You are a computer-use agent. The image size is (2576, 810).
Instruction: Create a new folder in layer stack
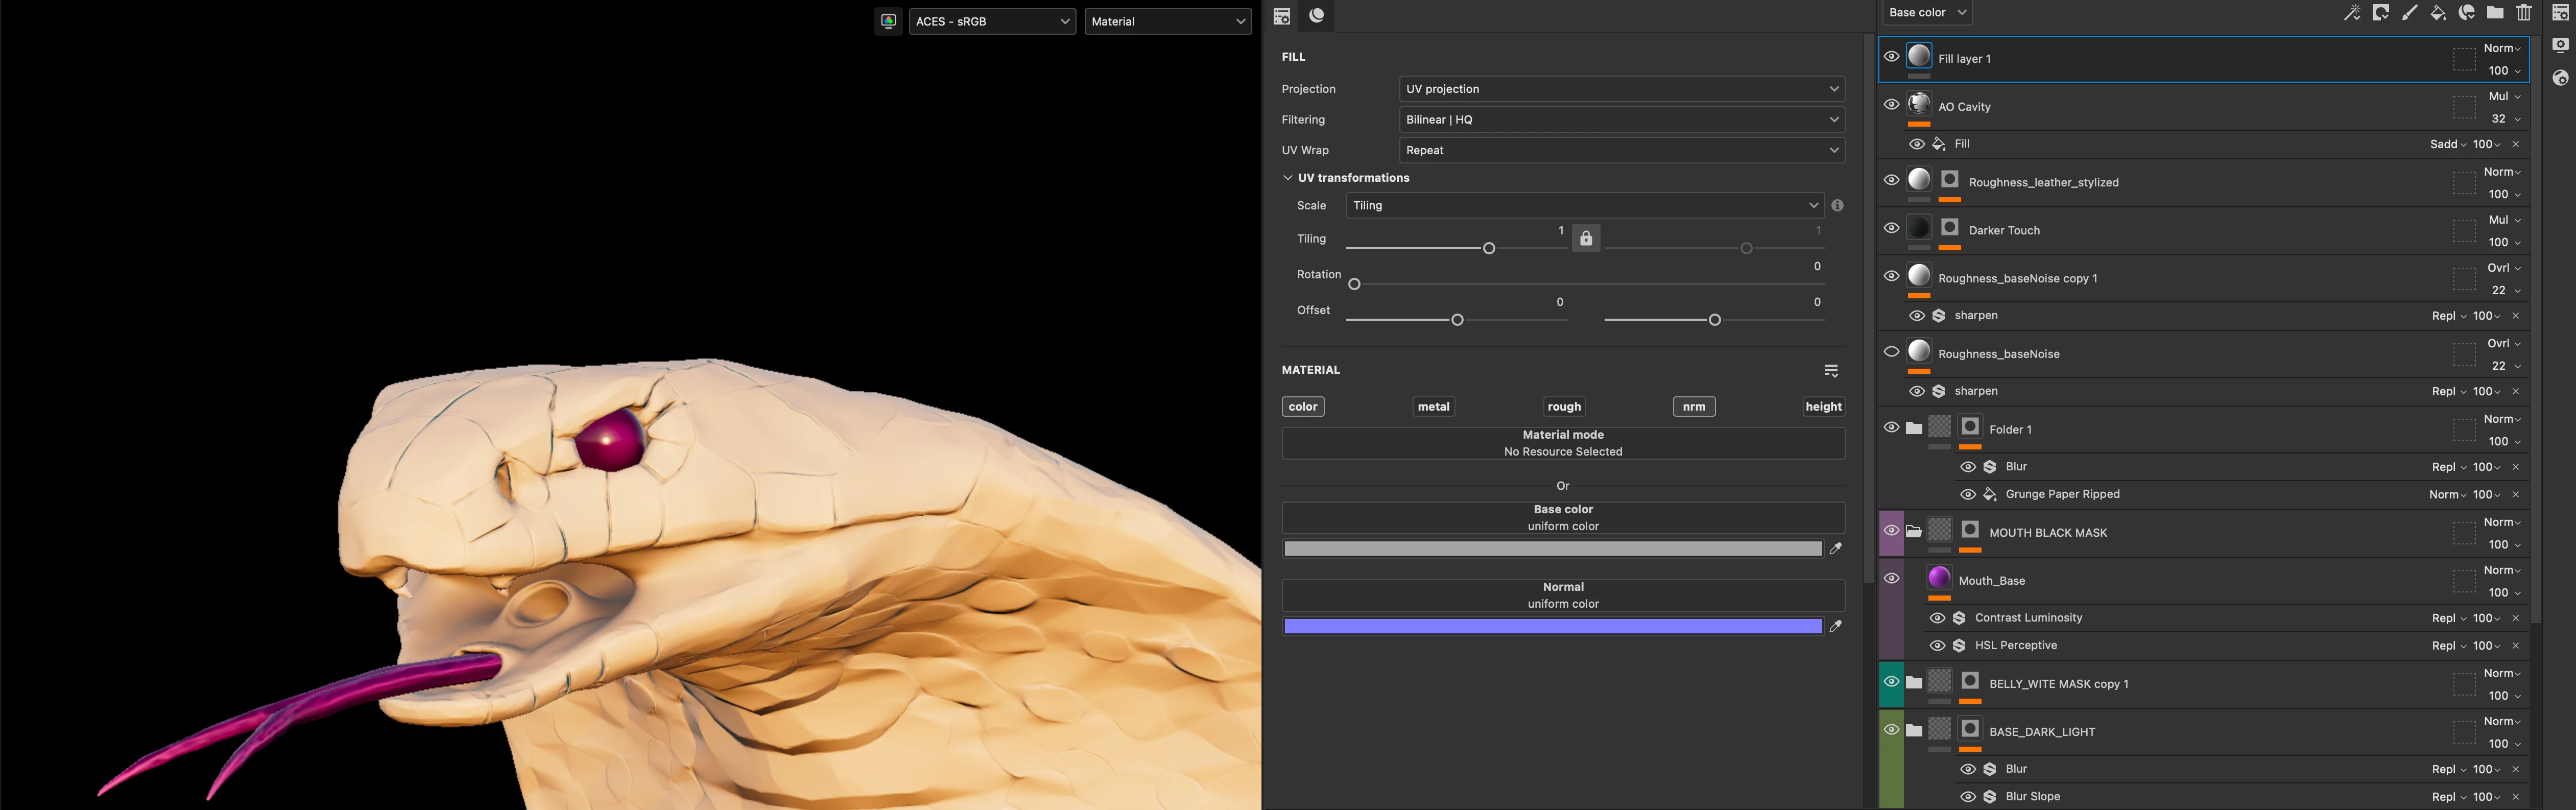2496,13
